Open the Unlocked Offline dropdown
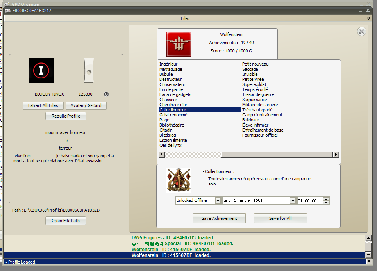This screenshot has height=271, width=377. [x=218, y=201]
